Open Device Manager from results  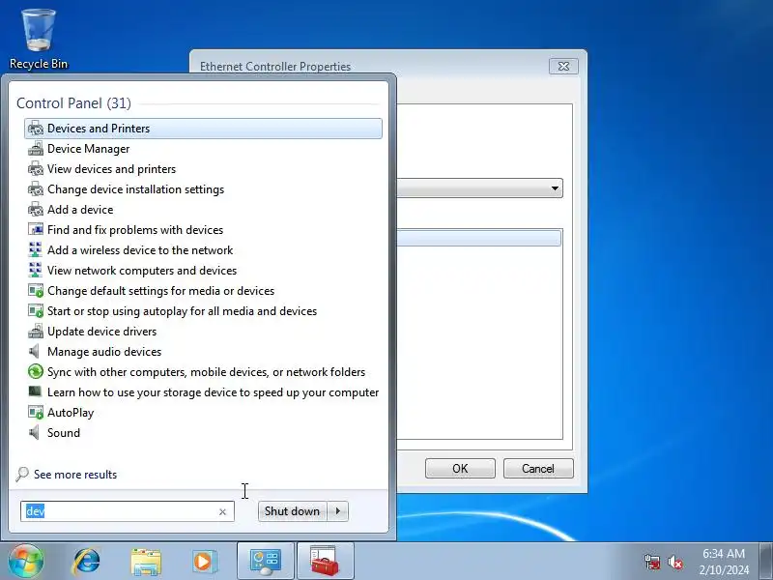88,149
